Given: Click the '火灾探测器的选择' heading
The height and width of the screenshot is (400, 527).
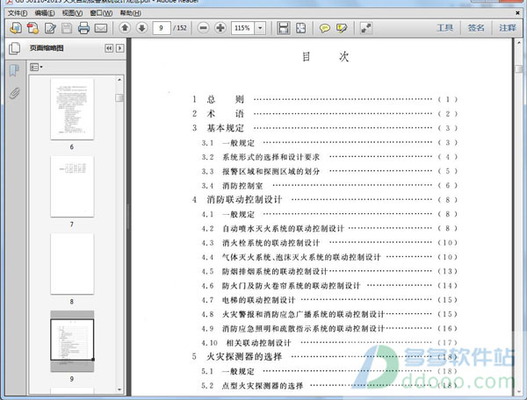Looking at the screenshot, I should coord(244,357).
